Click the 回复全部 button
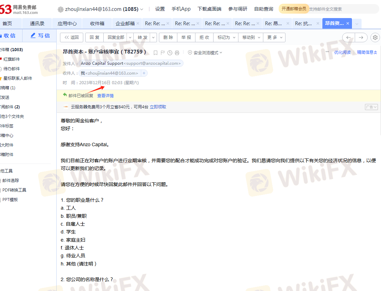The image size is (381, 291). pyautogui.click(x=116, y=37)
